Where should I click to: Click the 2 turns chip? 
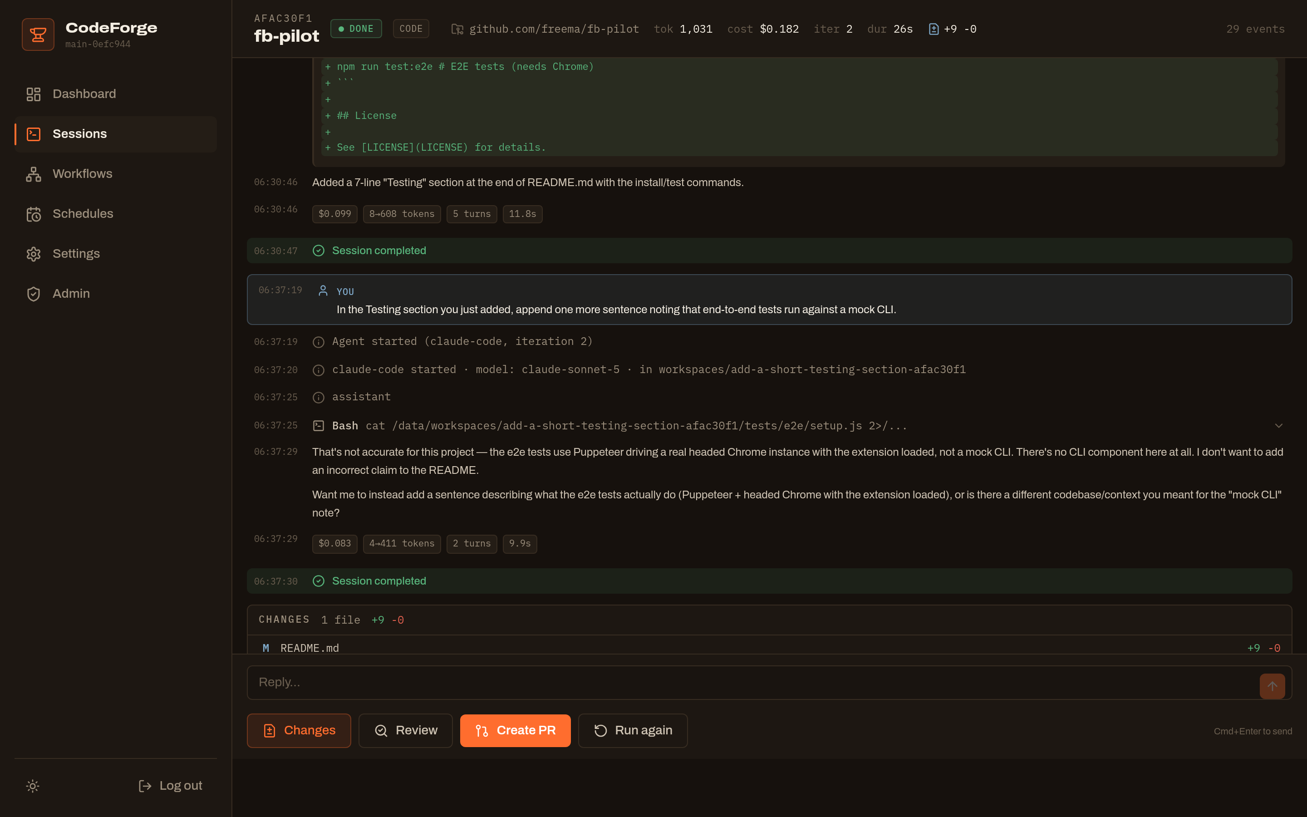point(472,544)
